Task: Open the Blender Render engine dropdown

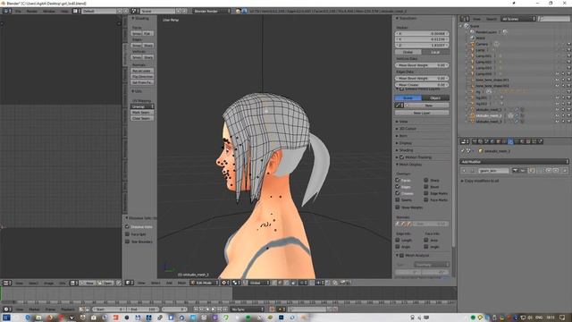Action: pyautogui.click(x=212, y=12)
